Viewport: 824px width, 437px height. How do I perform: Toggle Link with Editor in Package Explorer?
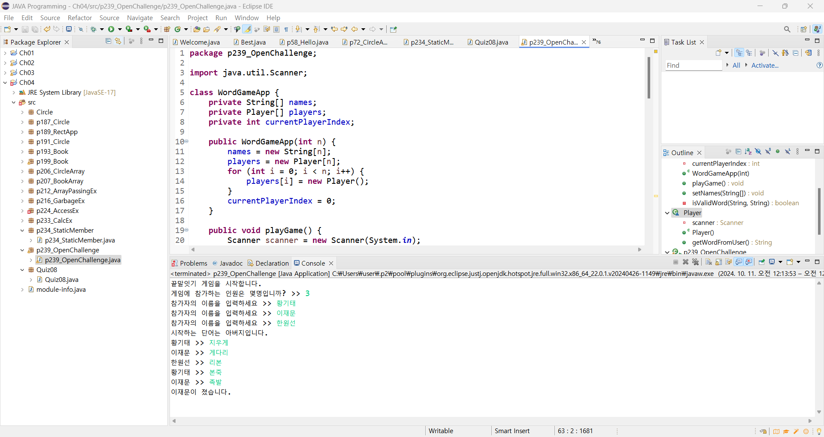point(118,41)
